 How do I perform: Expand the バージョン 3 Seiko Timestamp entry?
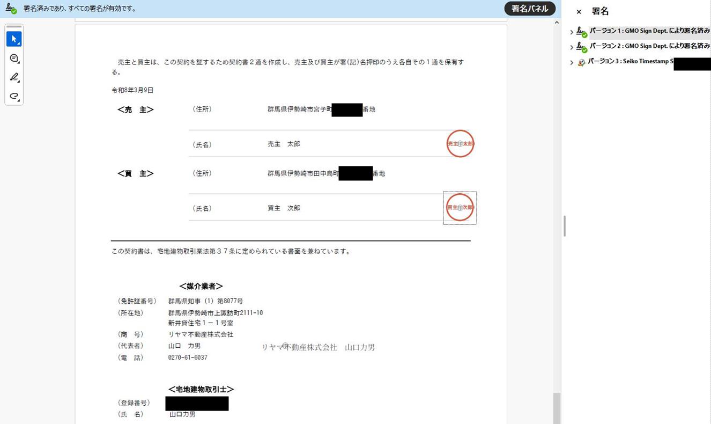point(572,62)
